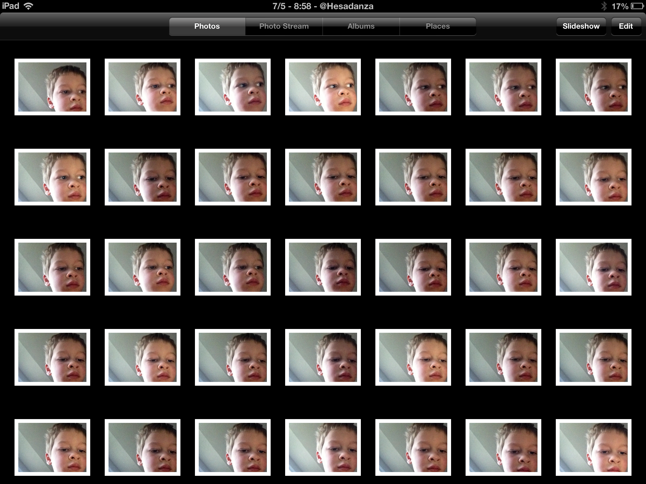The height and width of the screenshot is (484, 646).
Task: Tap the Bluetooth status icon
Action: [604, 6]
